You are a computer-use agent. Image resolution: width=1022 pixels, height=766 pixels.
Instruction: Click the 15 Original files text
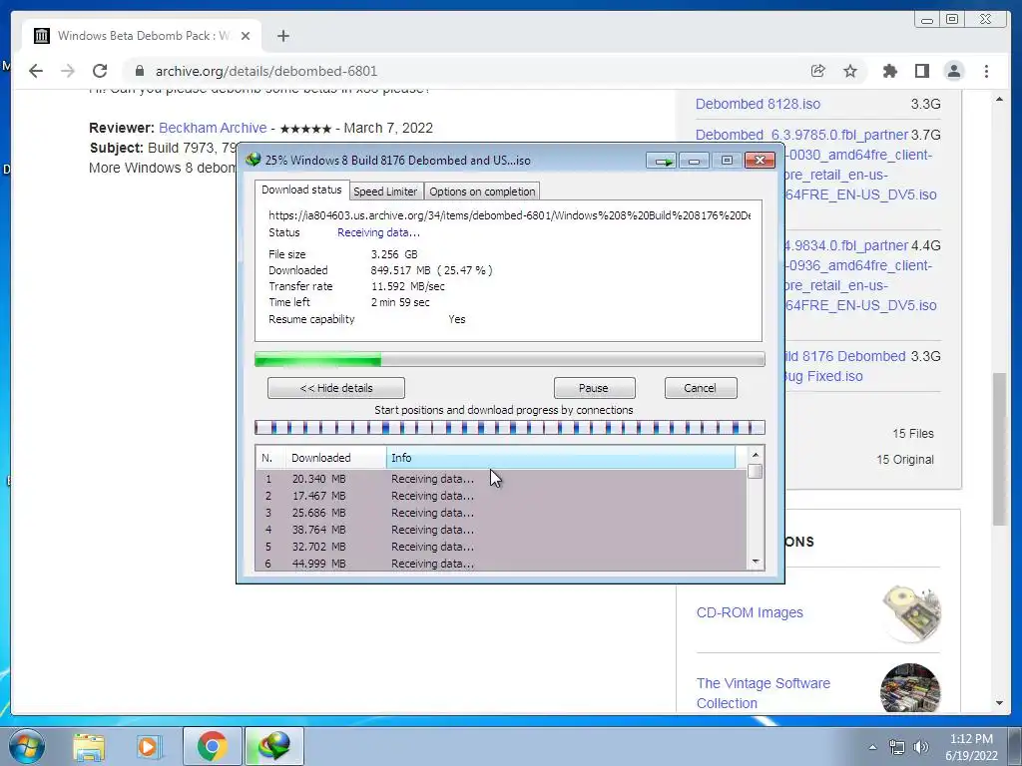tap(904, 459)
